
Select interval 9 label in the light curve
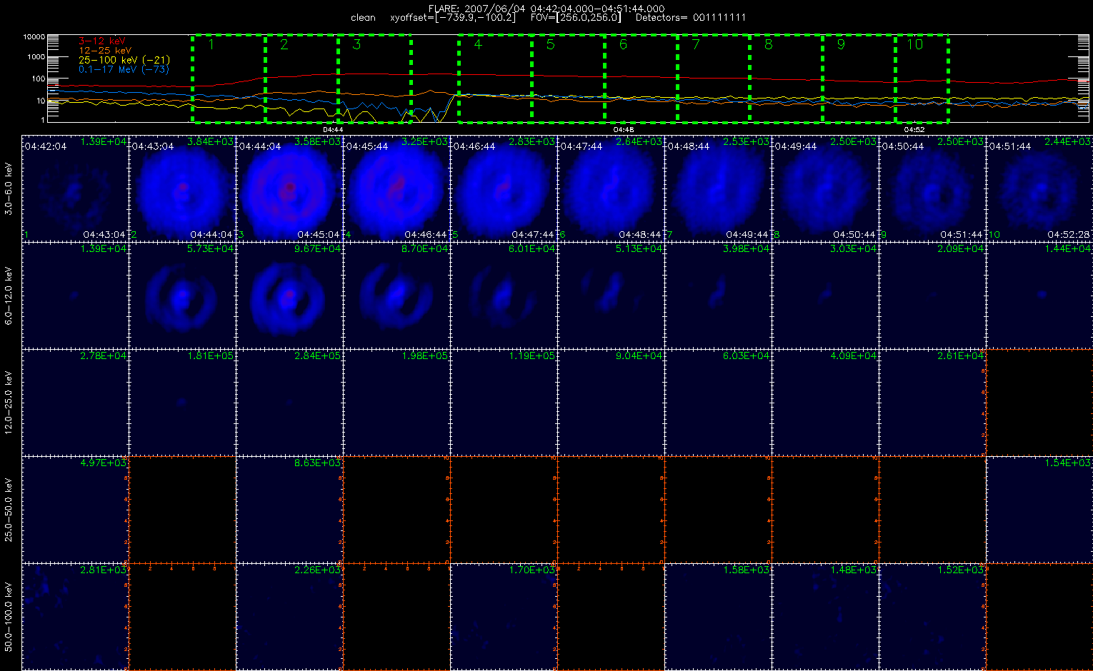tap(841, 44)
